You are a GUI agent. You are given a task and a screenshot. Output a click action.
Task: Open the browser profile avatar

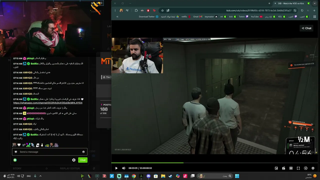click(121, 10)
